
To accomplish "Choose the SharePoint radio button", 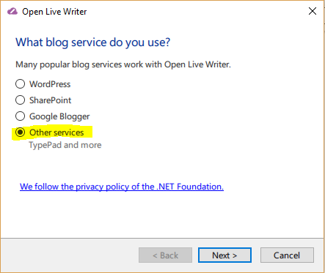I will pos(20,100).
